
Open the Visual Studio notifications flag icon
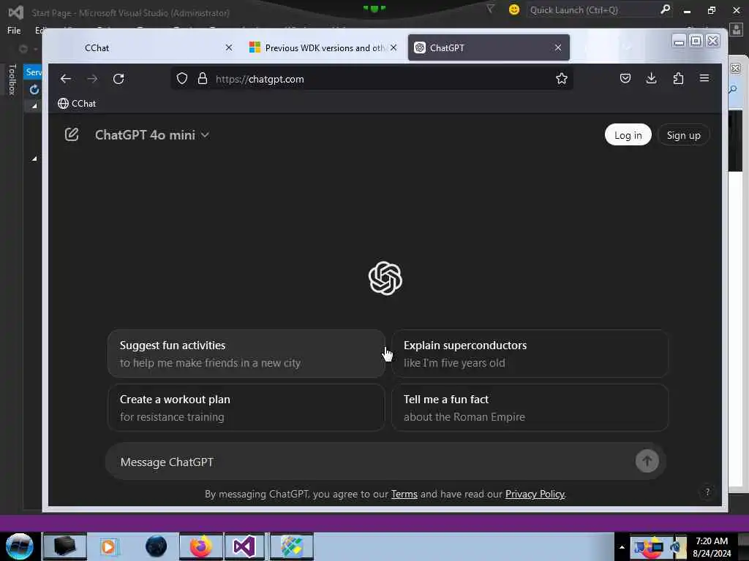pyautogui.click(x=490, y=9)
